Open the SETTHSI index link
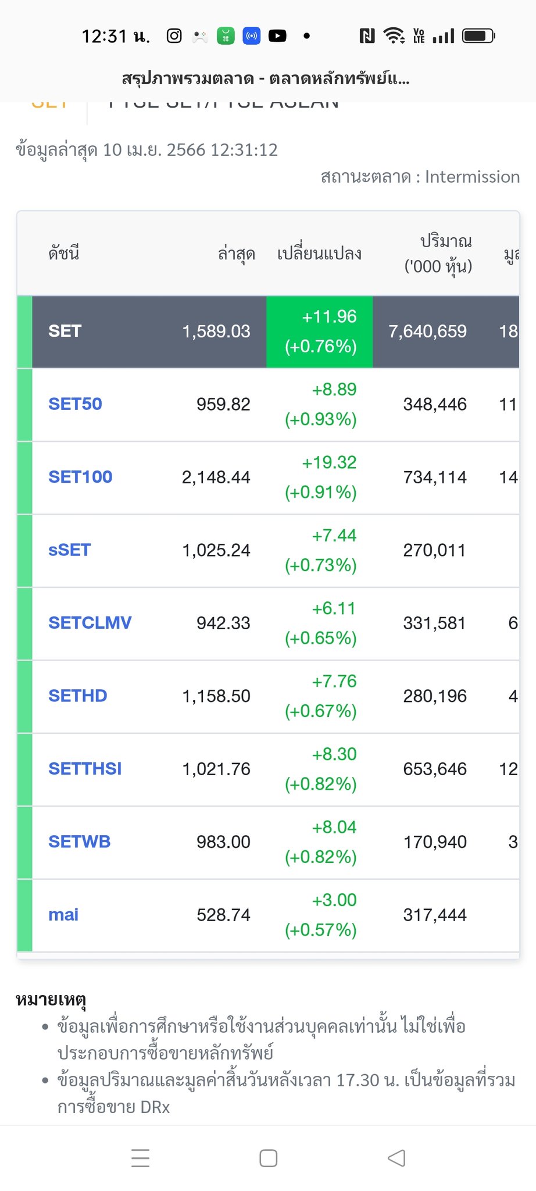The height and width of the screenshot is (1191, 536). point(85,769)
